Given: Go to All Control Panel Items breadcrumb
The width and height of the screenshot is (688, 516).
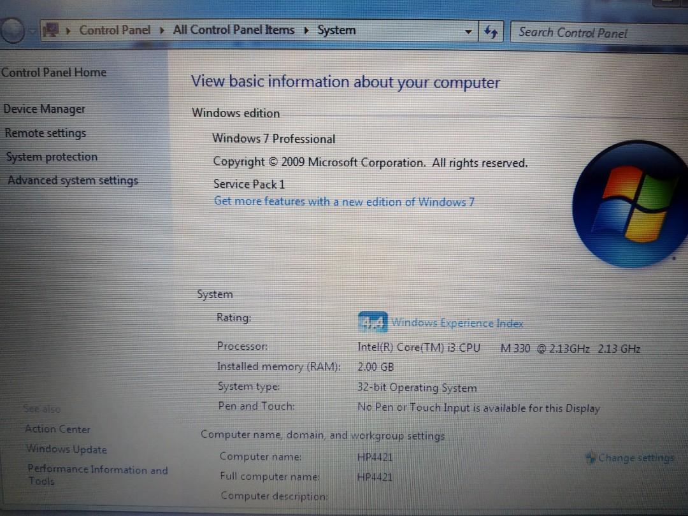Looking at the screenshot, I should point(233,30).
